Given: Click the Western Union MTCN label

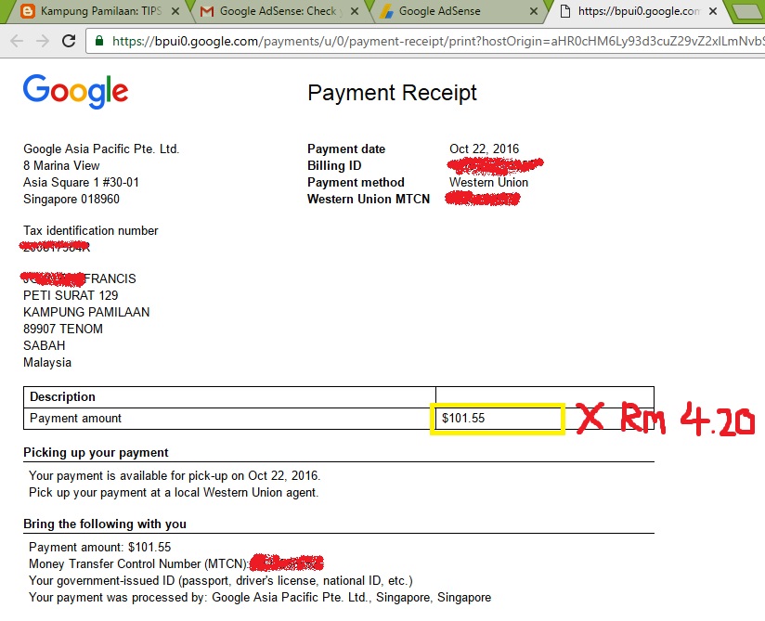Looking at the screenshot, I should [369, 199].
